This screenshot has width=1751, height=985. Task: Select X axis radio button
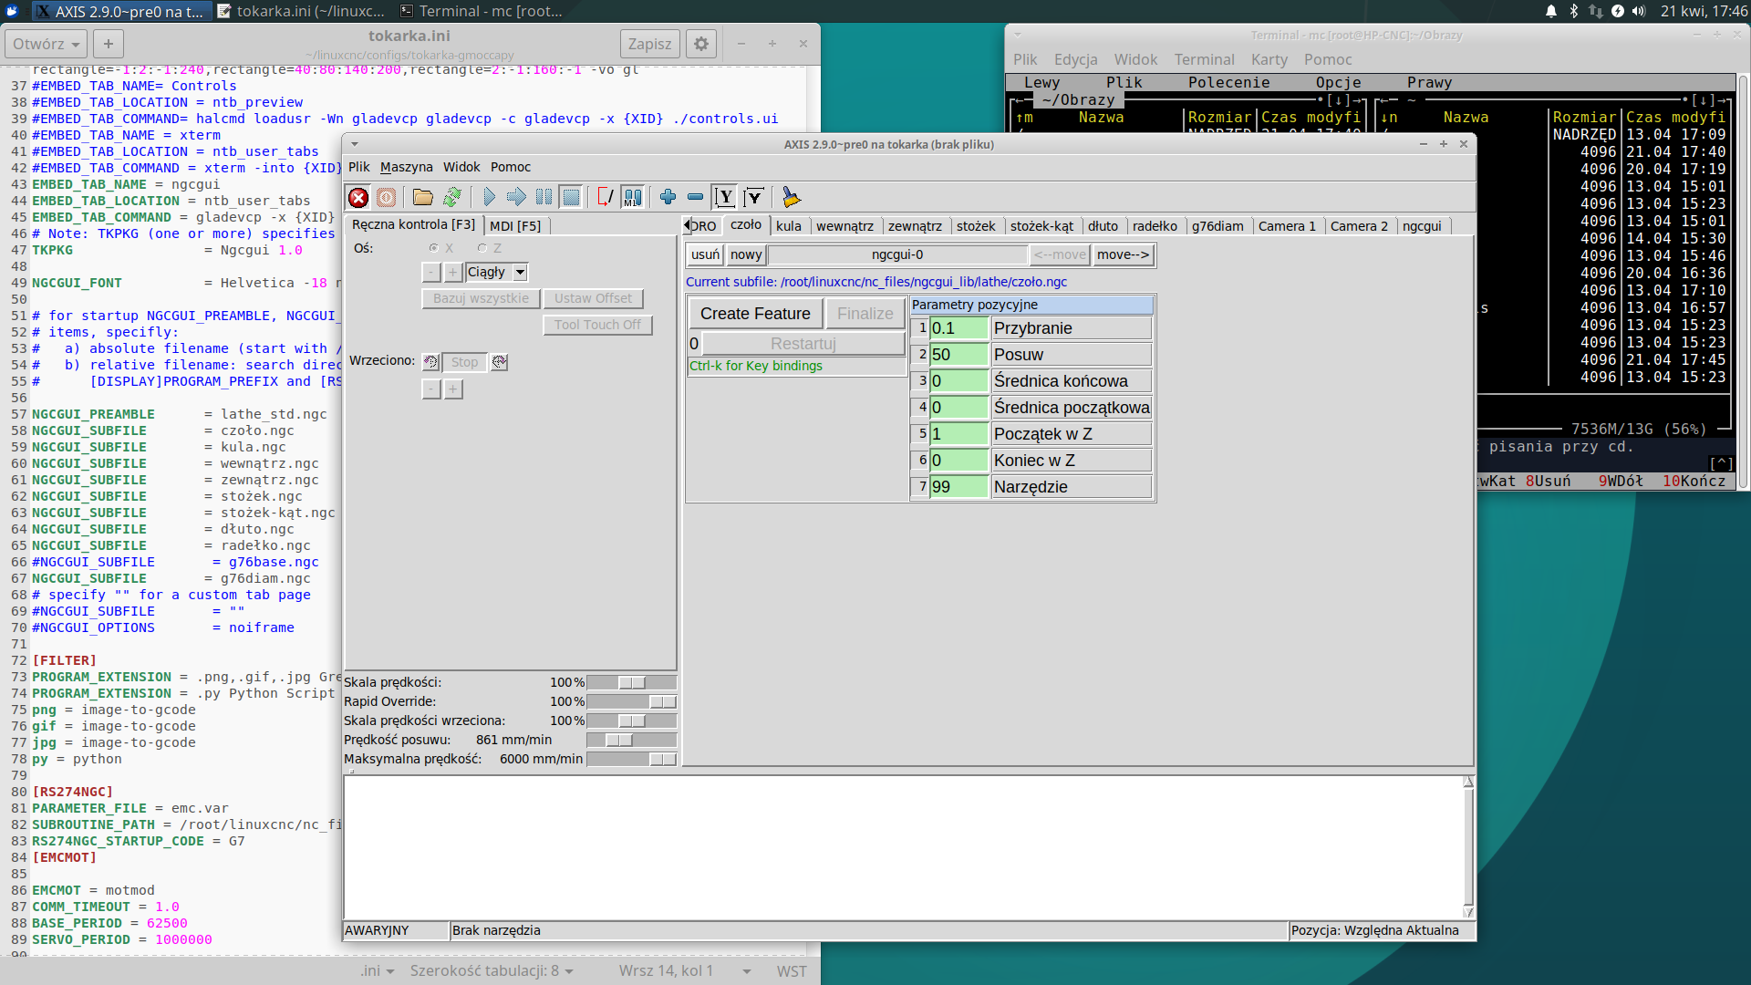point(433,248)
